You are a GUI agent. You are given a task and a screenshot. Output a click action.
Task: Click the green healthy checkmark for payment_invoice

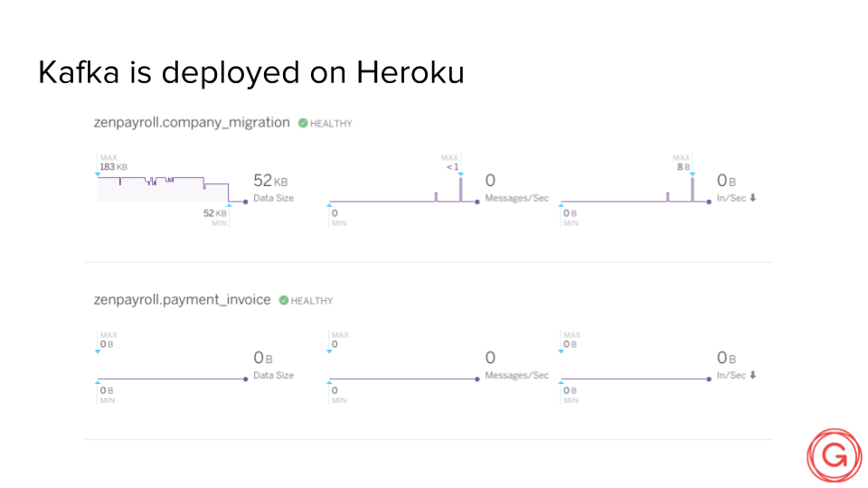point(283,300)
